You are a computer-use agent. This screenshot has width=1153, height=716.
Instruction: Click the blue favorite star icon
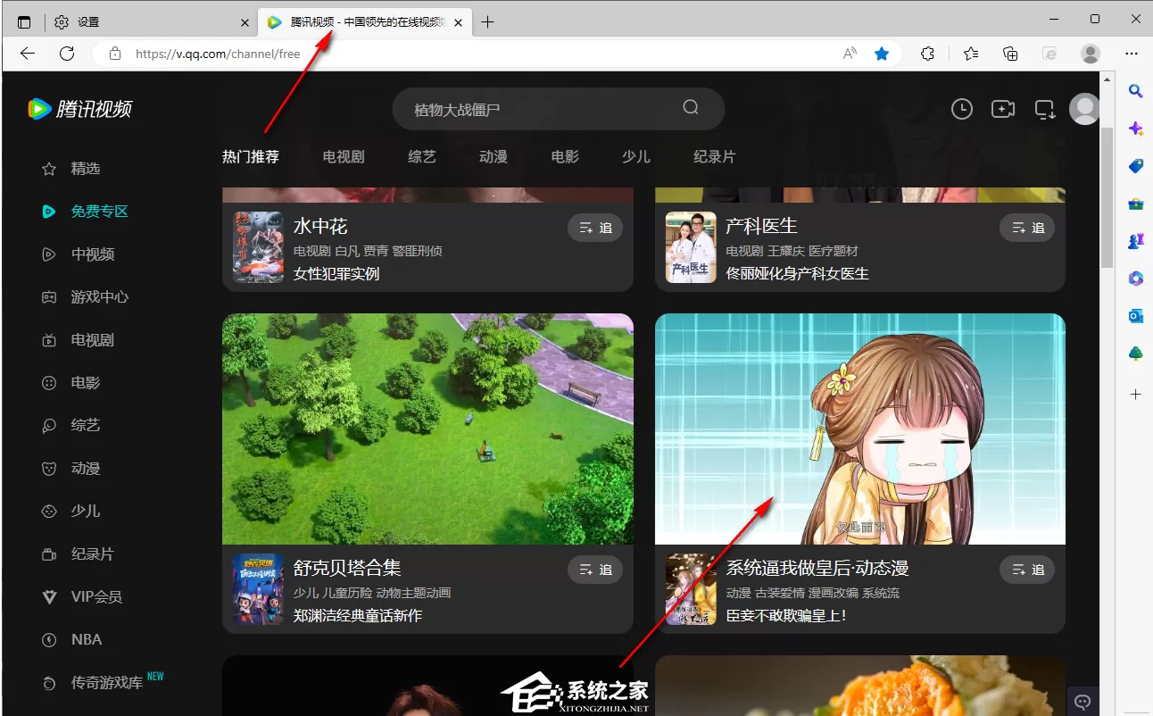point(882,54)
